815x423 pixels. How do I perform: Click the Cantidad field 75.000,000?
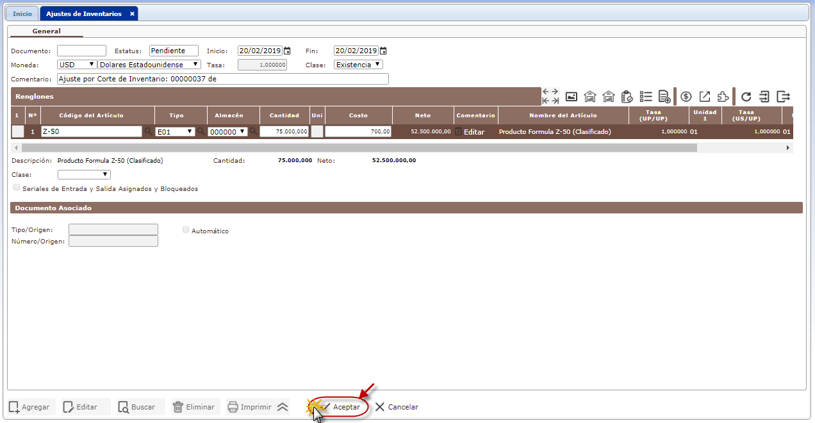(284, 131)
